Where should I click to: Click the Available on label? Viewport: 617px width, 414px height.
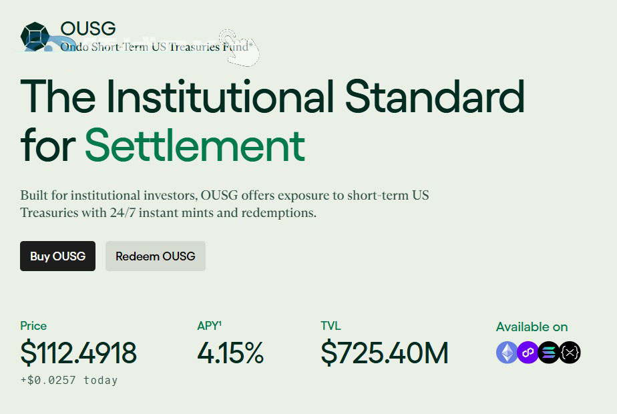pos(532,327)
